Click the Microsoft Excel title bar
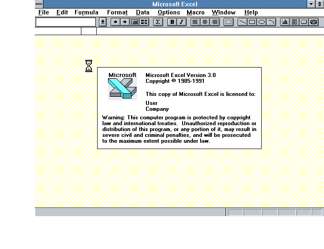 [x=175, y=4]
